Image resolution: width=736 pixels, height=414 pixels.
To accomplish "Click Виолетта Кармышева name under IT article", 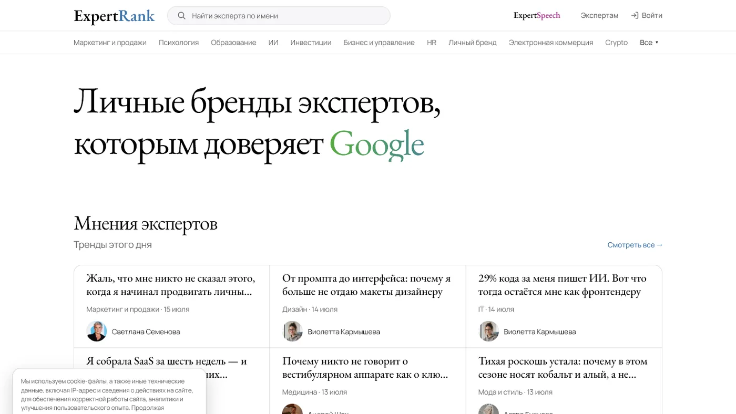I will tap(540, 332).
